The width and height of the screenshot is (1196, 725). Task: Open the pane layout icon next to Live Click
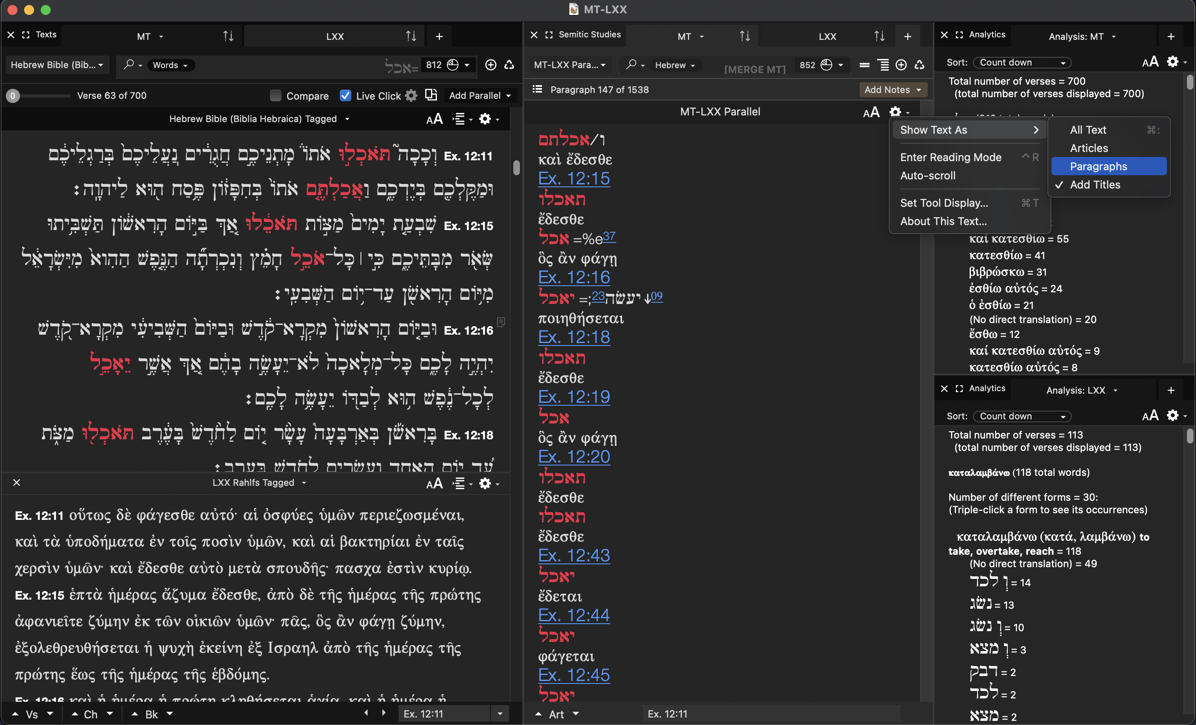(x=431, y=95)
